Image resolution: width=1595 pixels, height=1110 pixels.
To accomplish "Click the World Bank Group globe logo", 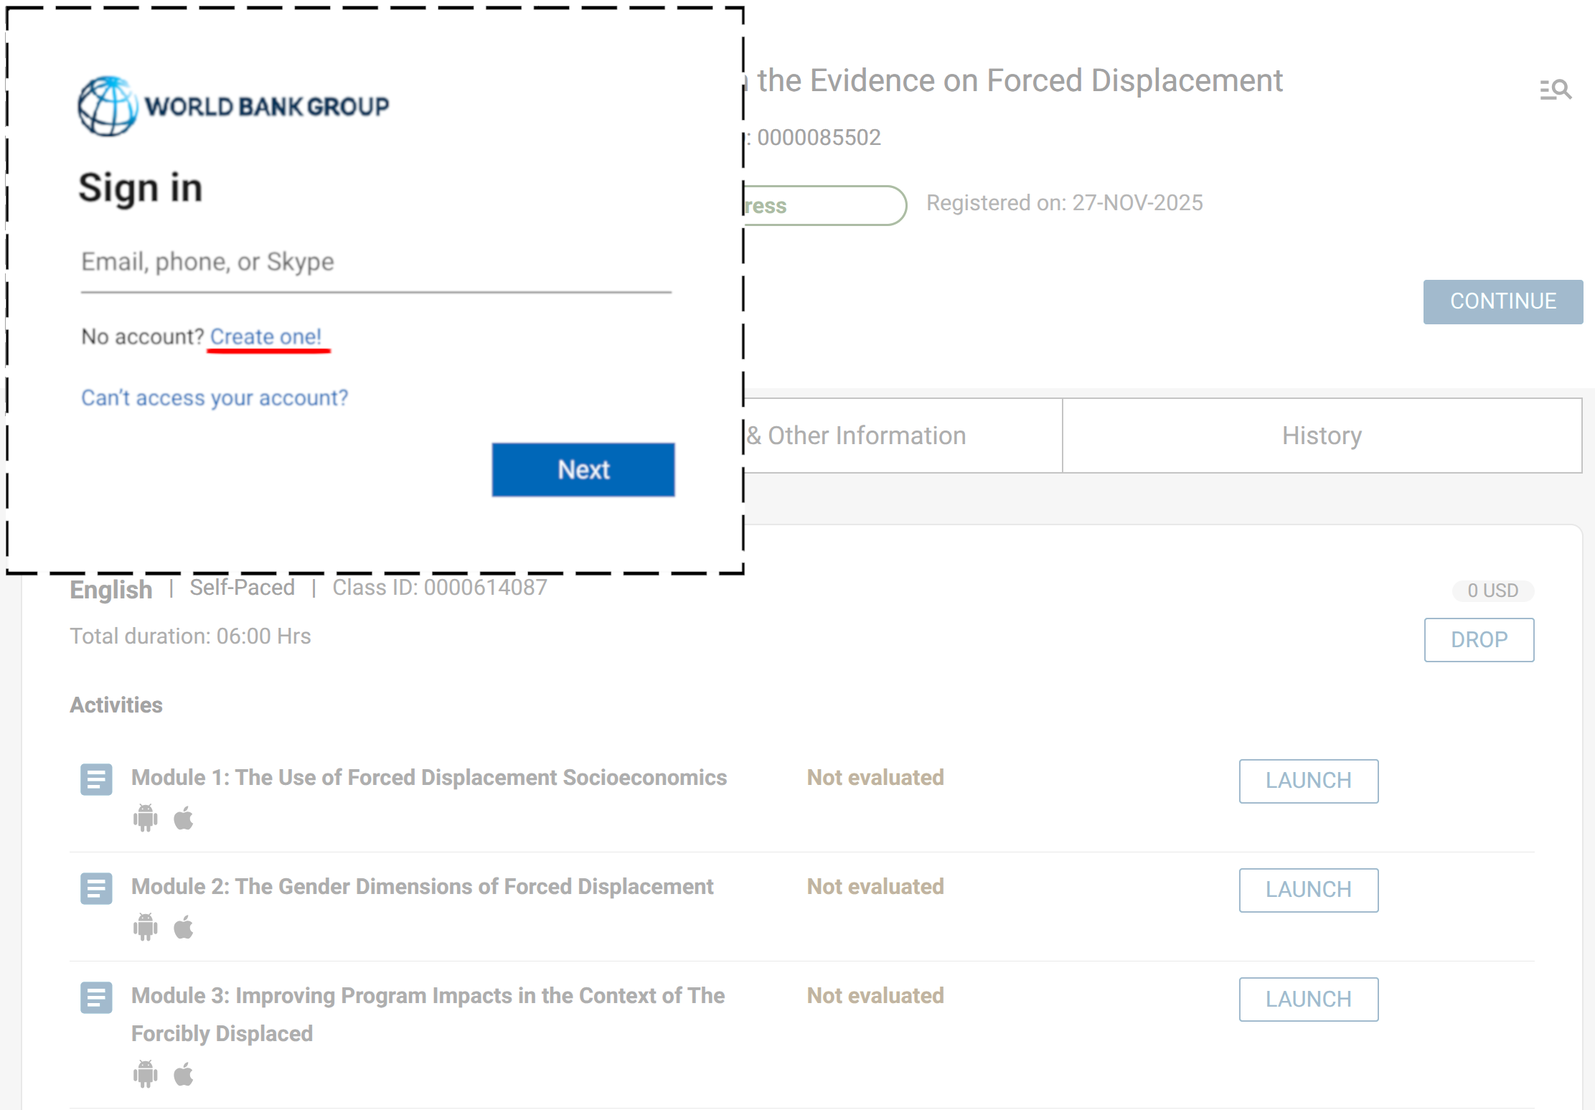I will (108, 106).
